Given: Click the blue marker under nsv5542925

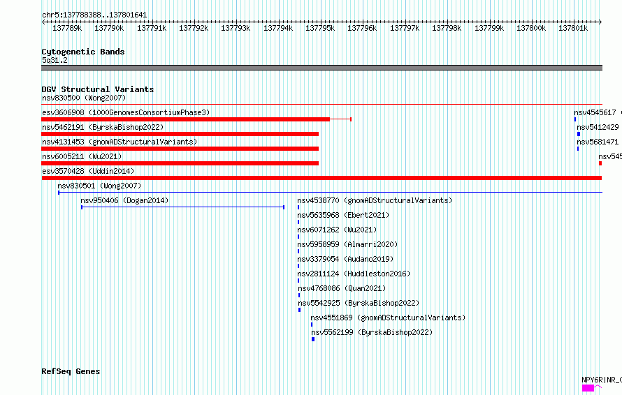Looking at the screenshot, I should [300, 310].
